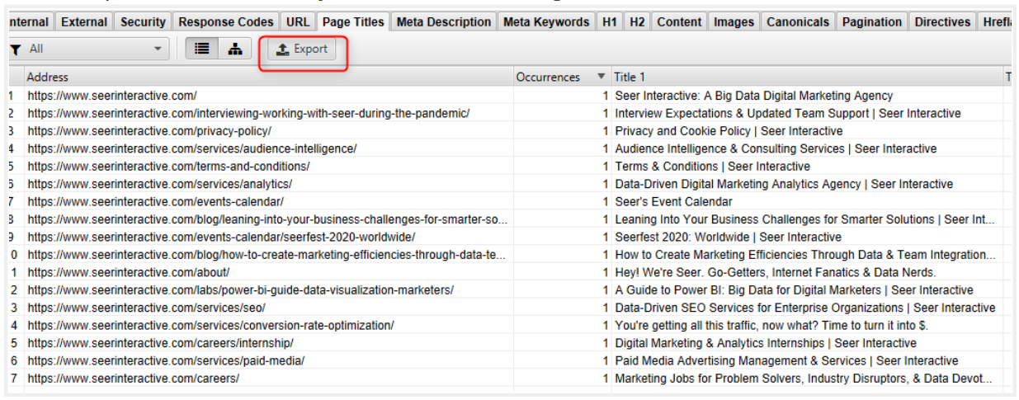Viewport: 1019px width, 400px height.
Task: Go to the H1 tab
Action: coord(610,22)
